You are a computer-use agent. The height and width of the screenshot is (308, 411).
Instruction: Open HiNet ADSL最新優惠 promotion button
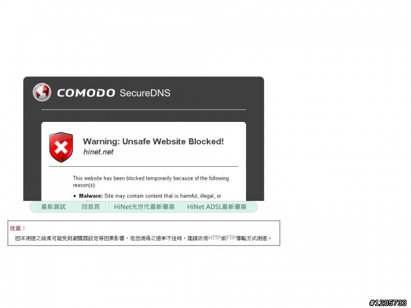click(219, 207)
